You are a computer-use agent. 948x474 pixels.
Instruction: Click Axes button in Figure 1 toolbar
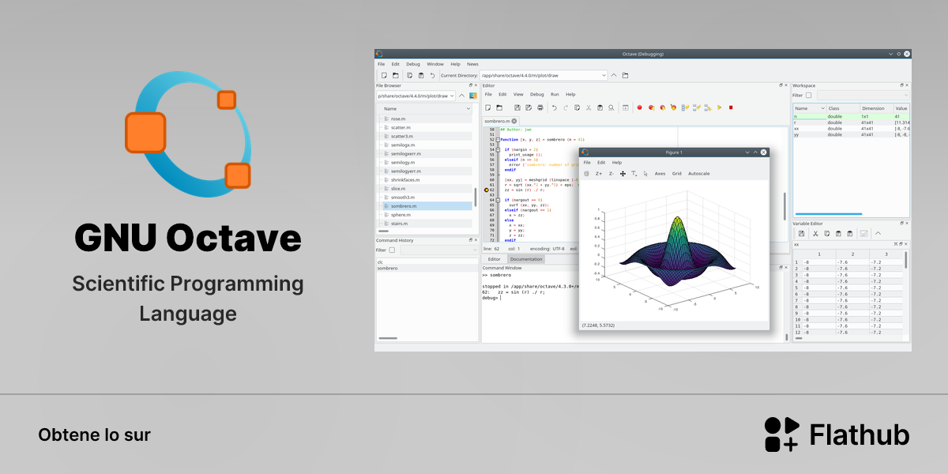click(x=660, y=173)
